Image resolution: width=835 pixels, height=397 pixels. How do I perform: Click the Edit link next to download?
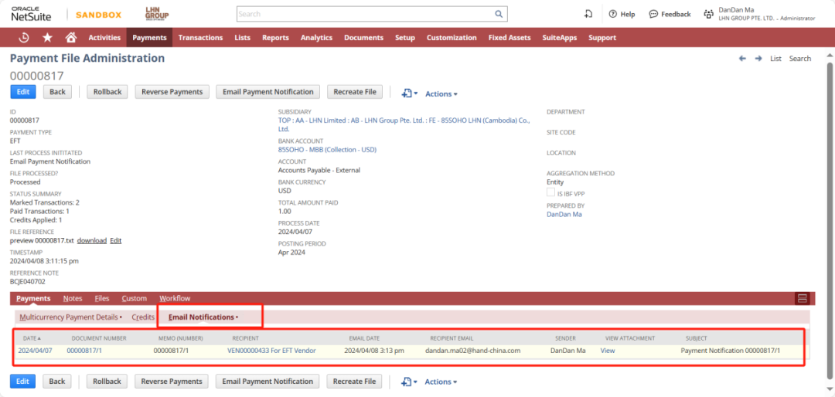115,240
